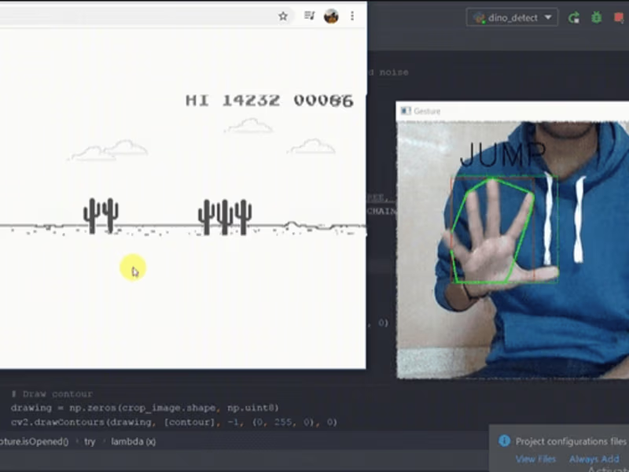
Task: Click the drawing = np.zeros code line
Action: pyautogui.click(x=145, y=407)
